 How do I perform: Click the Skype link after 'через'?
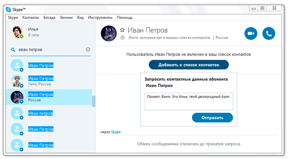pyautogui.click(x=116, y=132)
